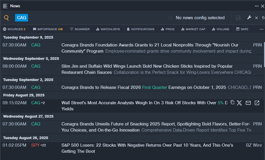Image resolution: width=265 pixels, height=160 pixels.
Task: Open the Date filter
Action: [x=242, y=29]
